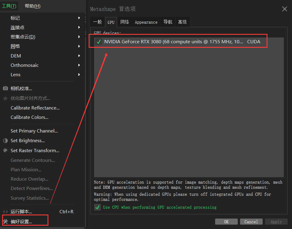292x229 pixels.
Task: Expand the 标记 submenu arrow
Action: [x=79, y=18]
